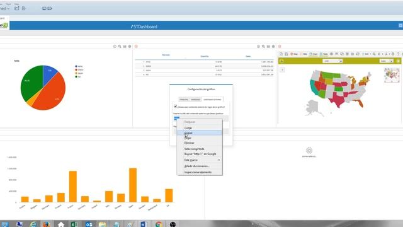Click the settings gear on the pie chart panel

click(130, 47)
